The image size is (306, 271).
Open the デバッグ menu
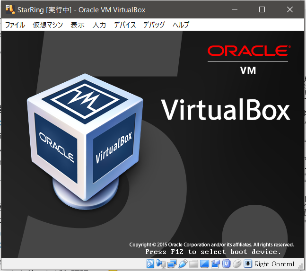[154, 25]
